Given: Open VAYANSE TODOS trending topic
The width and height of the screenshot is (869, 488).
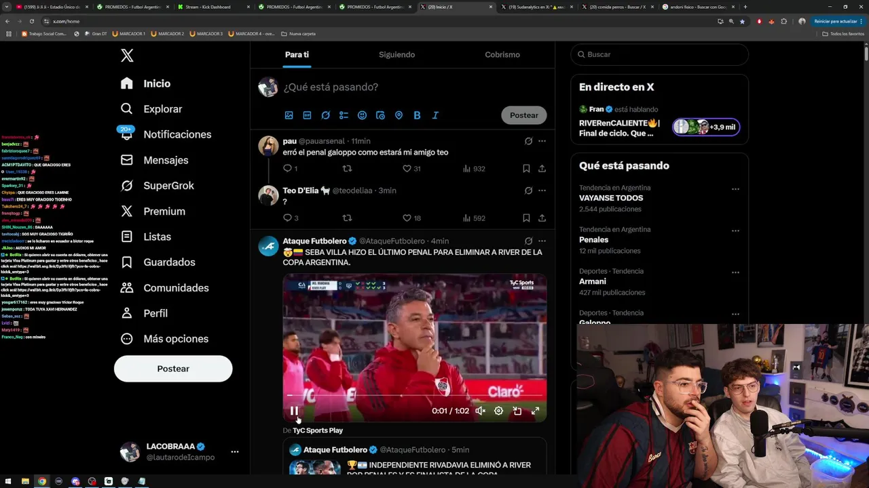Looking at the screenshot, I should click(x=611, y=198).
